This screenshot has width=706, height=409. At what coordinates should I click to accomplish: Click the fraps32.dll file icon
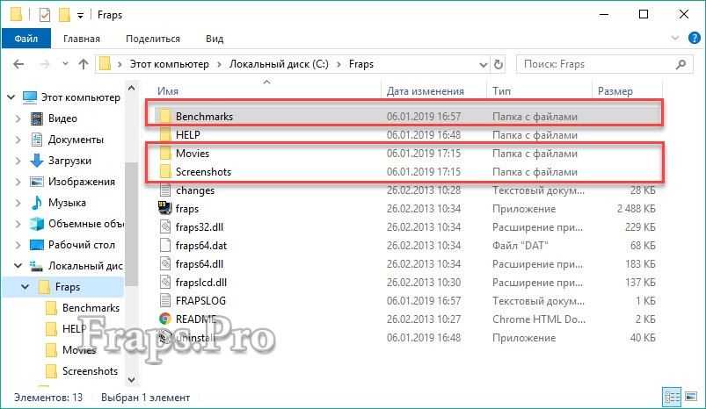pos(165,227)
